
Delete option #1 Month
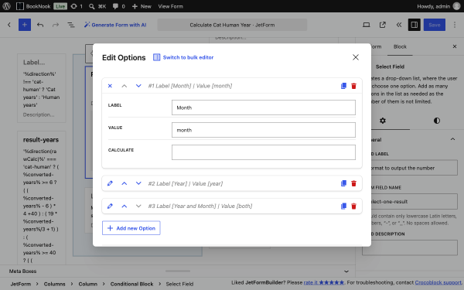(x=353, y=86)
